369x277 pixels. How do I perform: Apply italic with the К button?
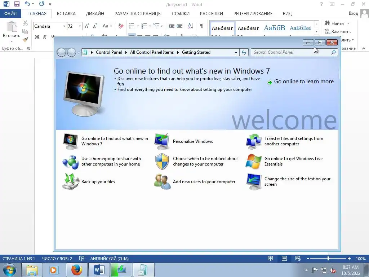45,37
